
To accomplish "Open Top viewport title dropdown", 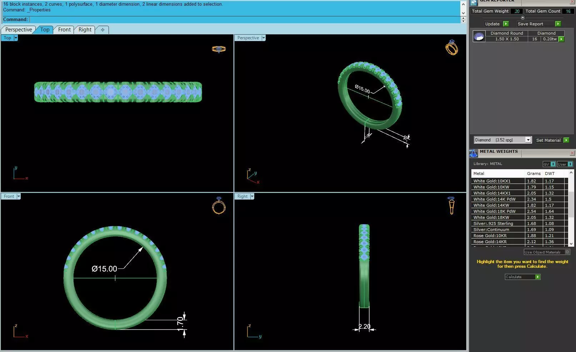I will [16, 38].
